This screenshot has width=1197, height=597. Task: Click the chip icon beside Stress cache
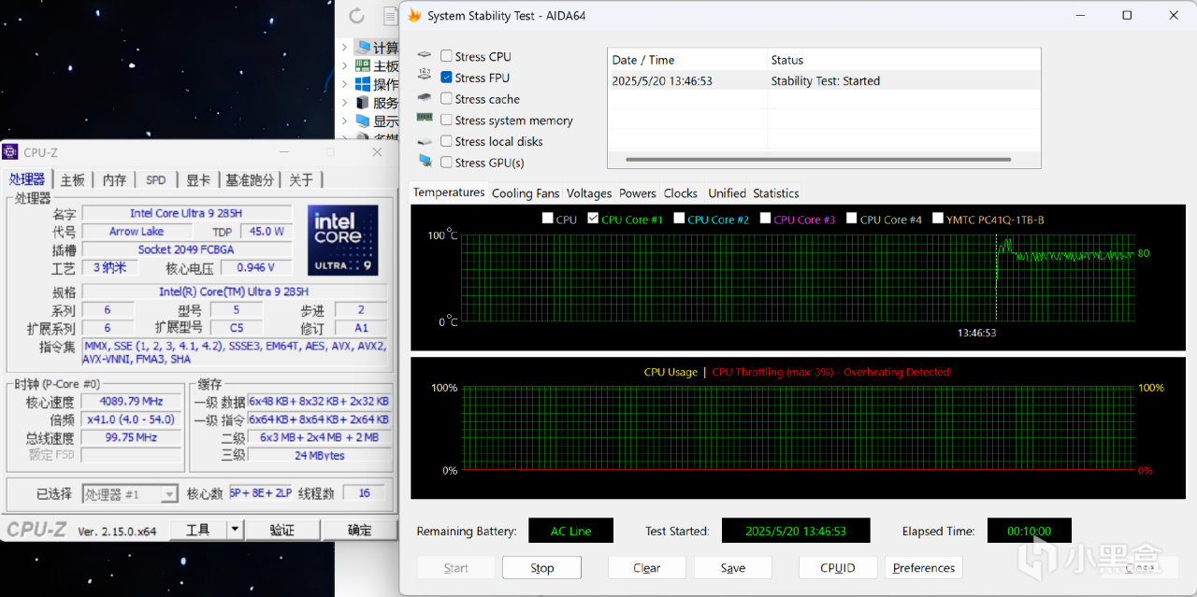tap(425, 98)
